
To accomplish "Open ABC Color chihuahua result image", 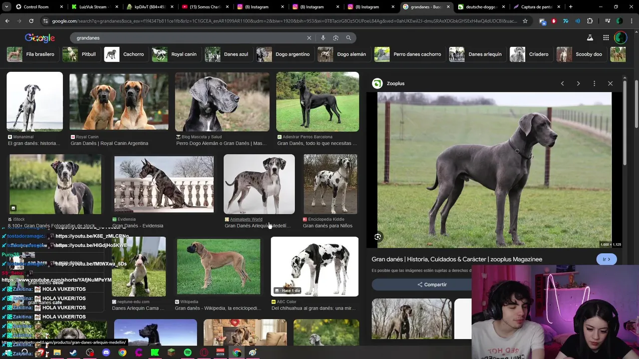I will pos(315,267).
